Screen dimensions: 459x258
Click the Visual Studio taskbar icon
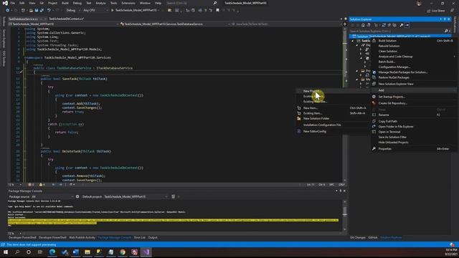tap(146, 252)
